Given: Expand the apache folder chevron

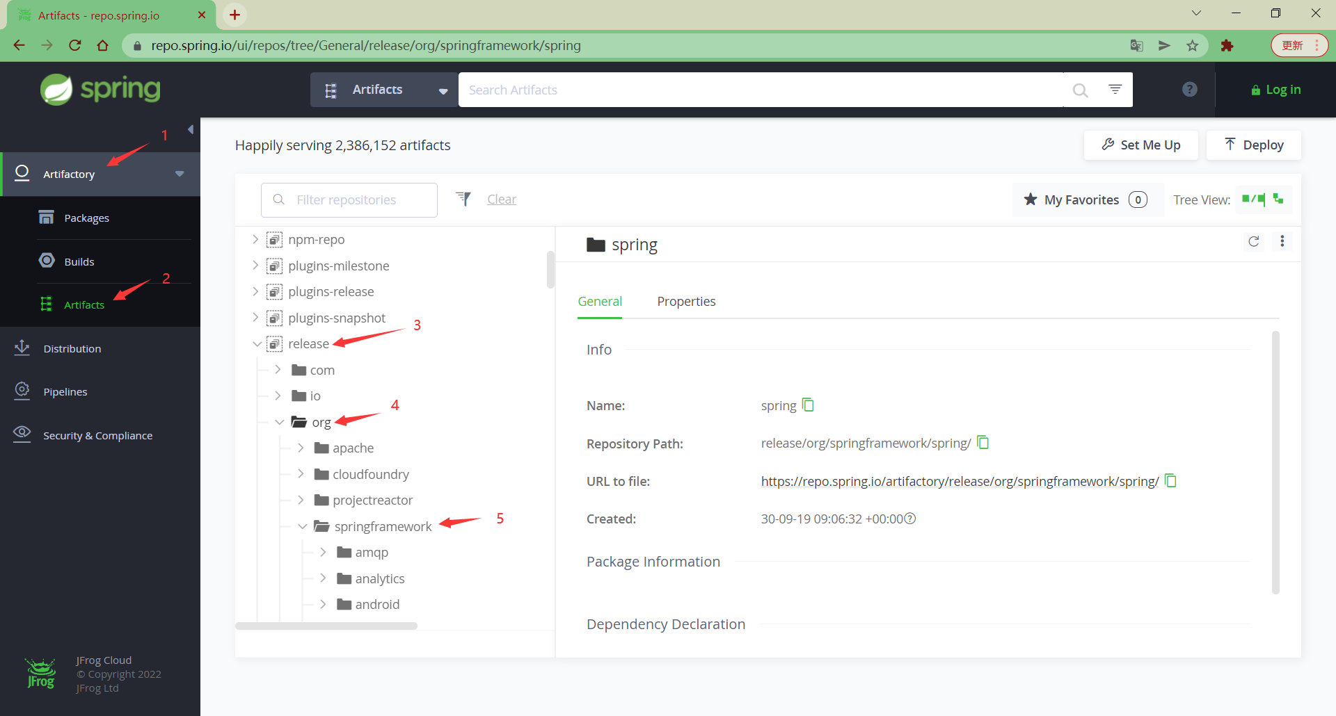Looking at the screenshot, I should tap(301, 448).
